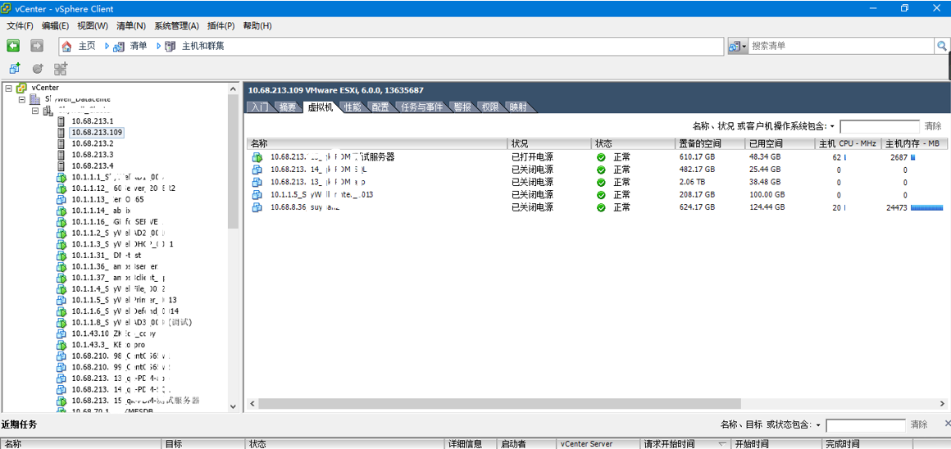The image size is (951, 449).
Task: Click the green status check in first VM row
Action: click(x=601, y=157)
